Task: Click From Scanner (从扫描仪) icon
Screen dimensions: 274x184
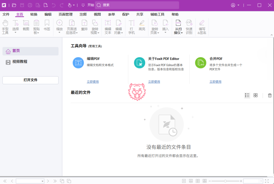Action: point(178,23)
